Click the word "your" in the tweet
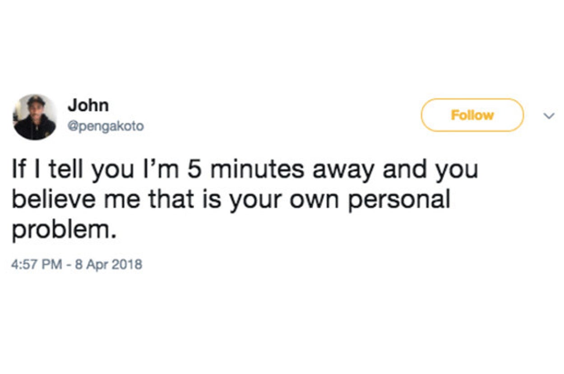The image size is (564, 374). [254, 200]
